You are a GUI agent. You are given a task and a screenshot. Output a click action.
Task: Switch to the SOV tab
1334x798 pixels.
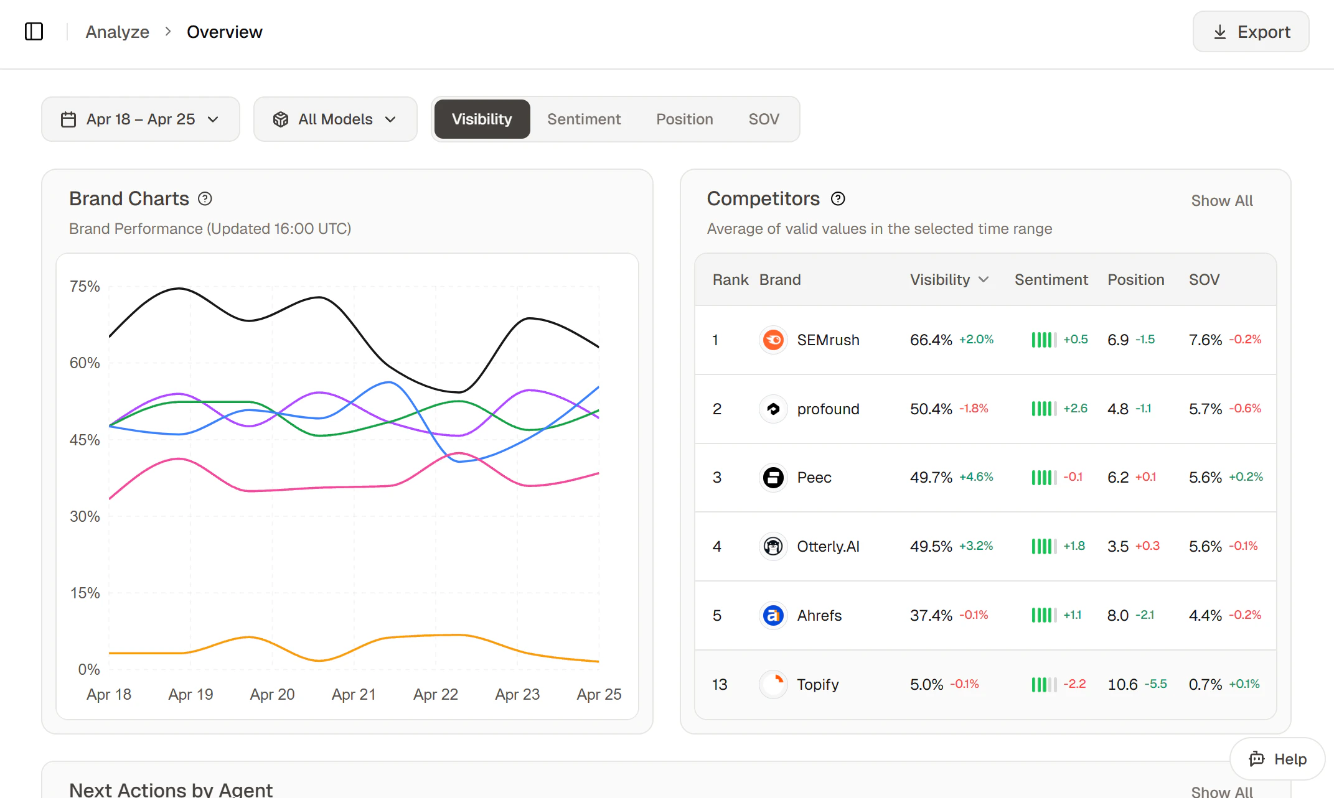(x=764, y=119)
